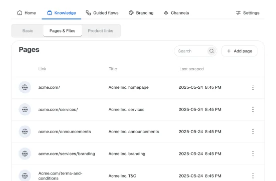Select the Pages & Files sub-tab
Viewport: 276px width, 181px height.
[63, 31]
